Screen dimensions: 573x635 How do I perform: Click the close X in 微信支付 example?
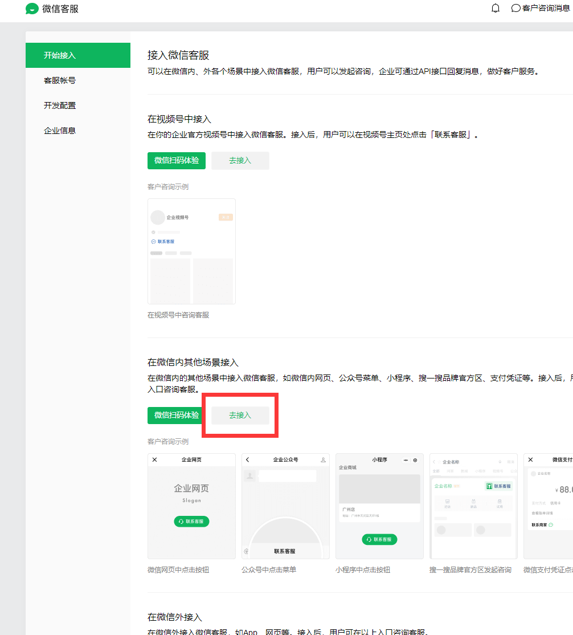(529, 459)
